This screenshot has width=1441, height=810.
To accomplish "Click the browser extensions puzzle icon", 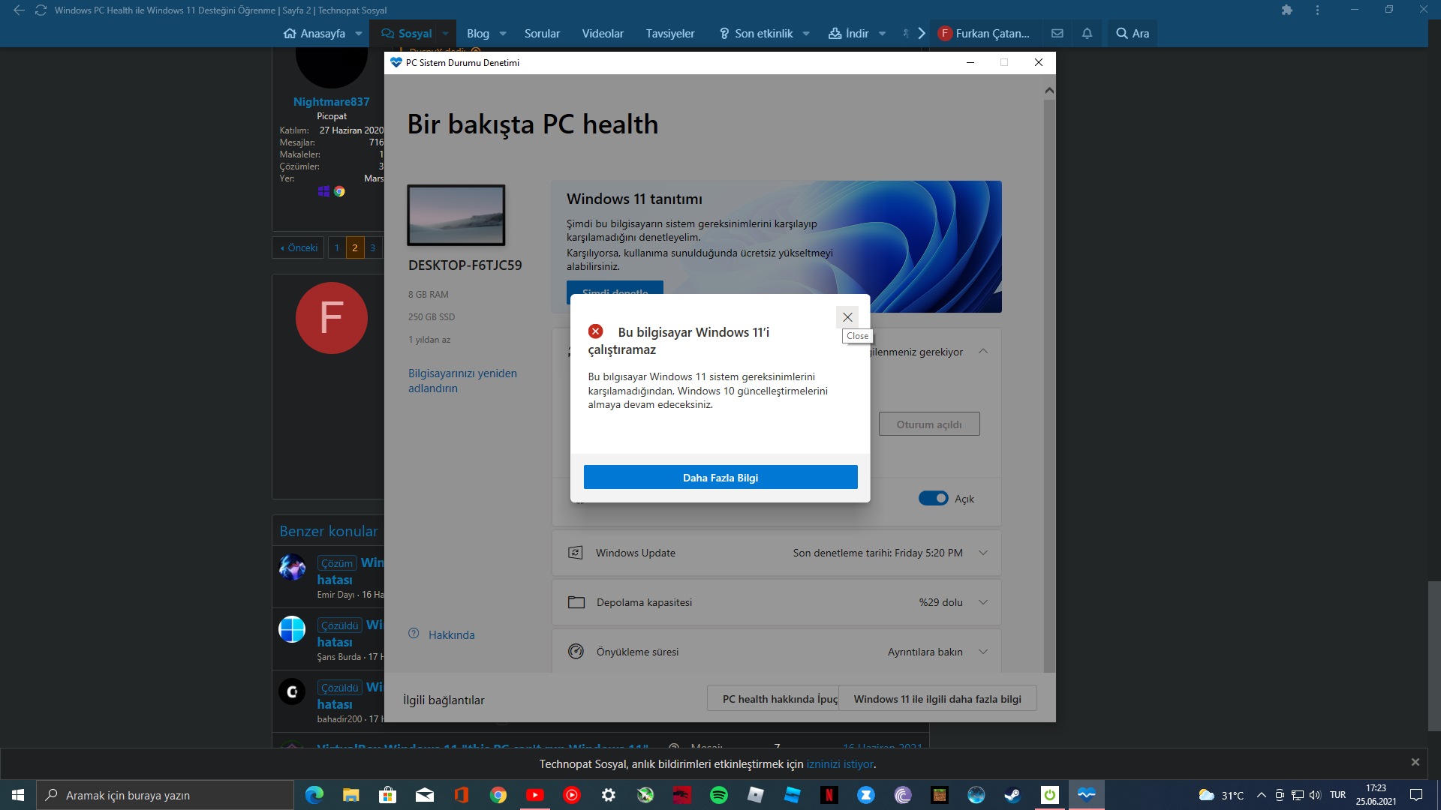I will (1286, 10).
